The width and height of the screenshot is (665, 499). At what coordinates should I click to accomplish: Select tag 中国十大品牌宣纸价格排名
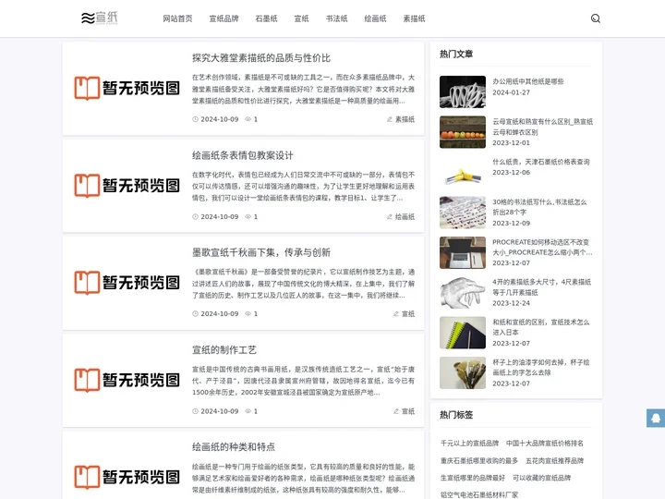coord(545,443)
